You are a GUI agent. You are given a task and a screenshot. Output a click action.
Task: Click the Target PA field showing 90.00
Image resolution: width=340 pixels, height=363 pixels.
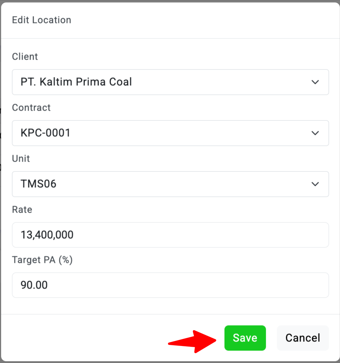point(170,285)
